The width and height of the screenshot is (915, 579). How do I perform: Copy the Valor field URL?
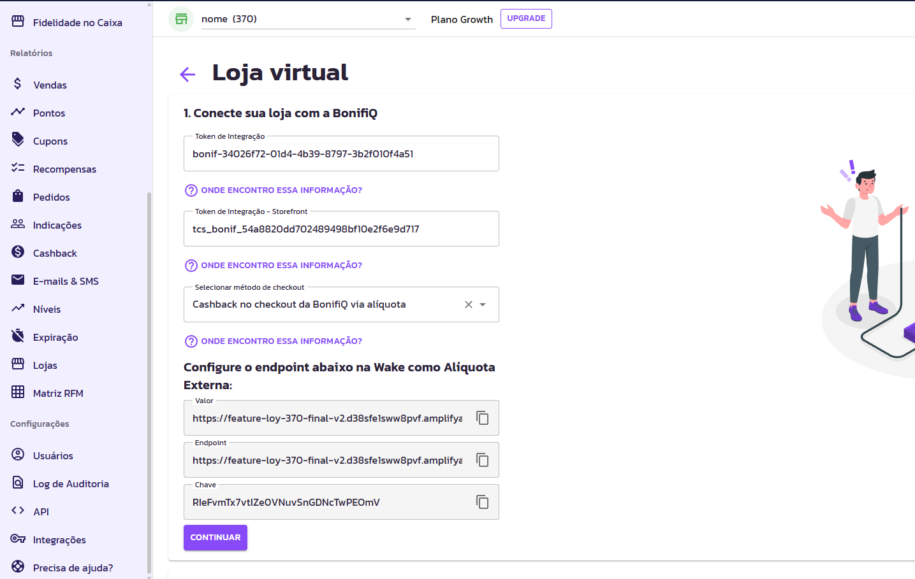(x=483, y=418)
